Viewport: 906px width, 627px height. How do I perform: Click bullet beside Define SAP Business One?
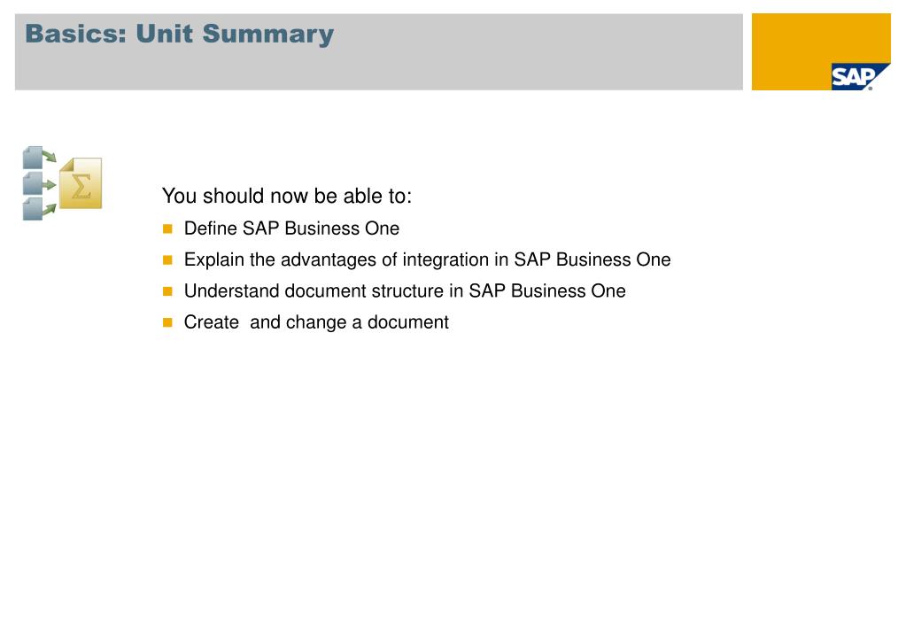(x=167, y=229)
